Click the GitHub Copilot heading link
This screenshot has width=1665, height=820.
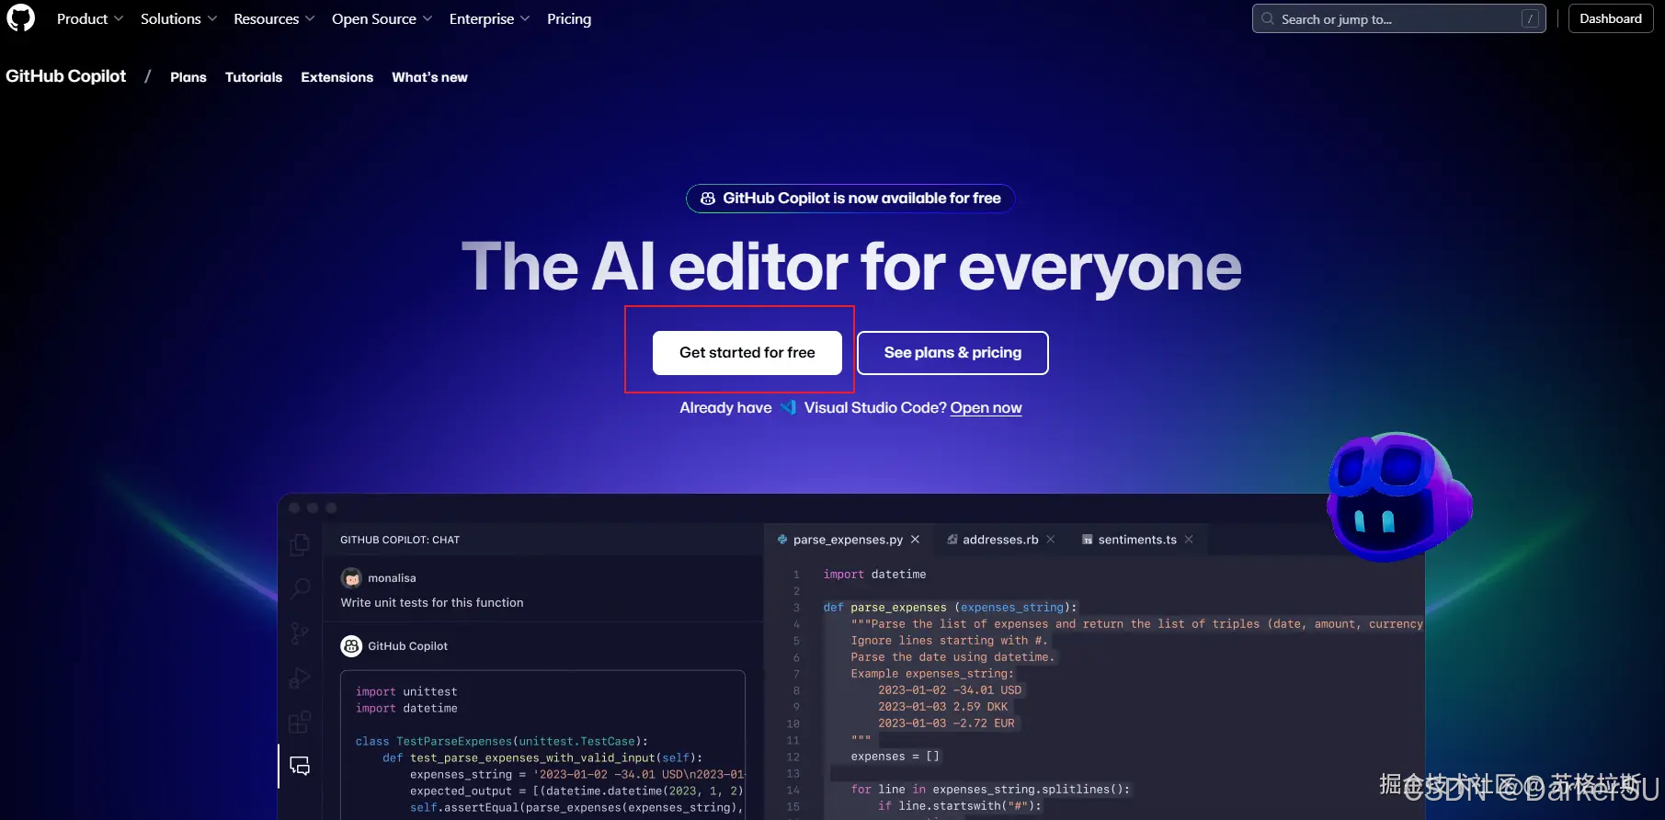66,76
